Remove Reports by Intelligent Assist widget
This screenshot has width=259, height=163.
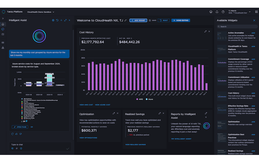206,117
